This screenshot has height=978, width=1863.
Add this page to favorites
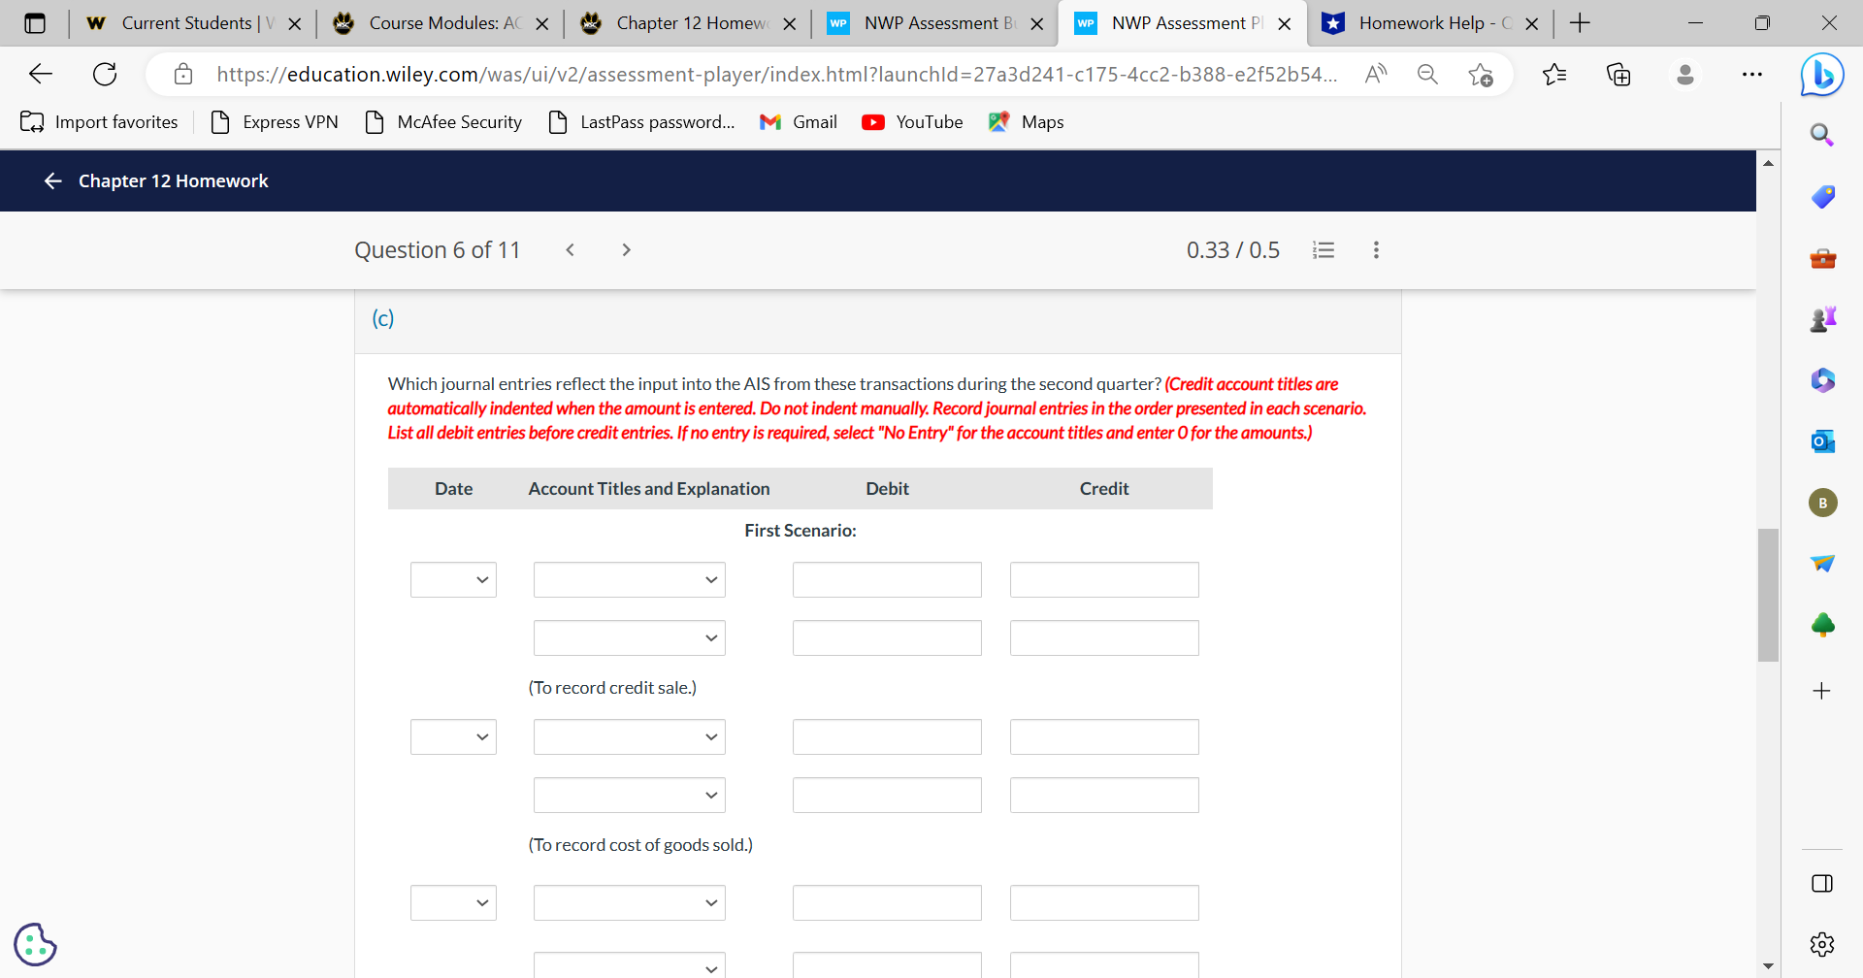pyautogui.click(x=1481, y=74)
